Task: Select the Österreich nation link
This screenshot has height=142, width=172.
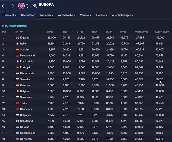Action: point(27,85)
